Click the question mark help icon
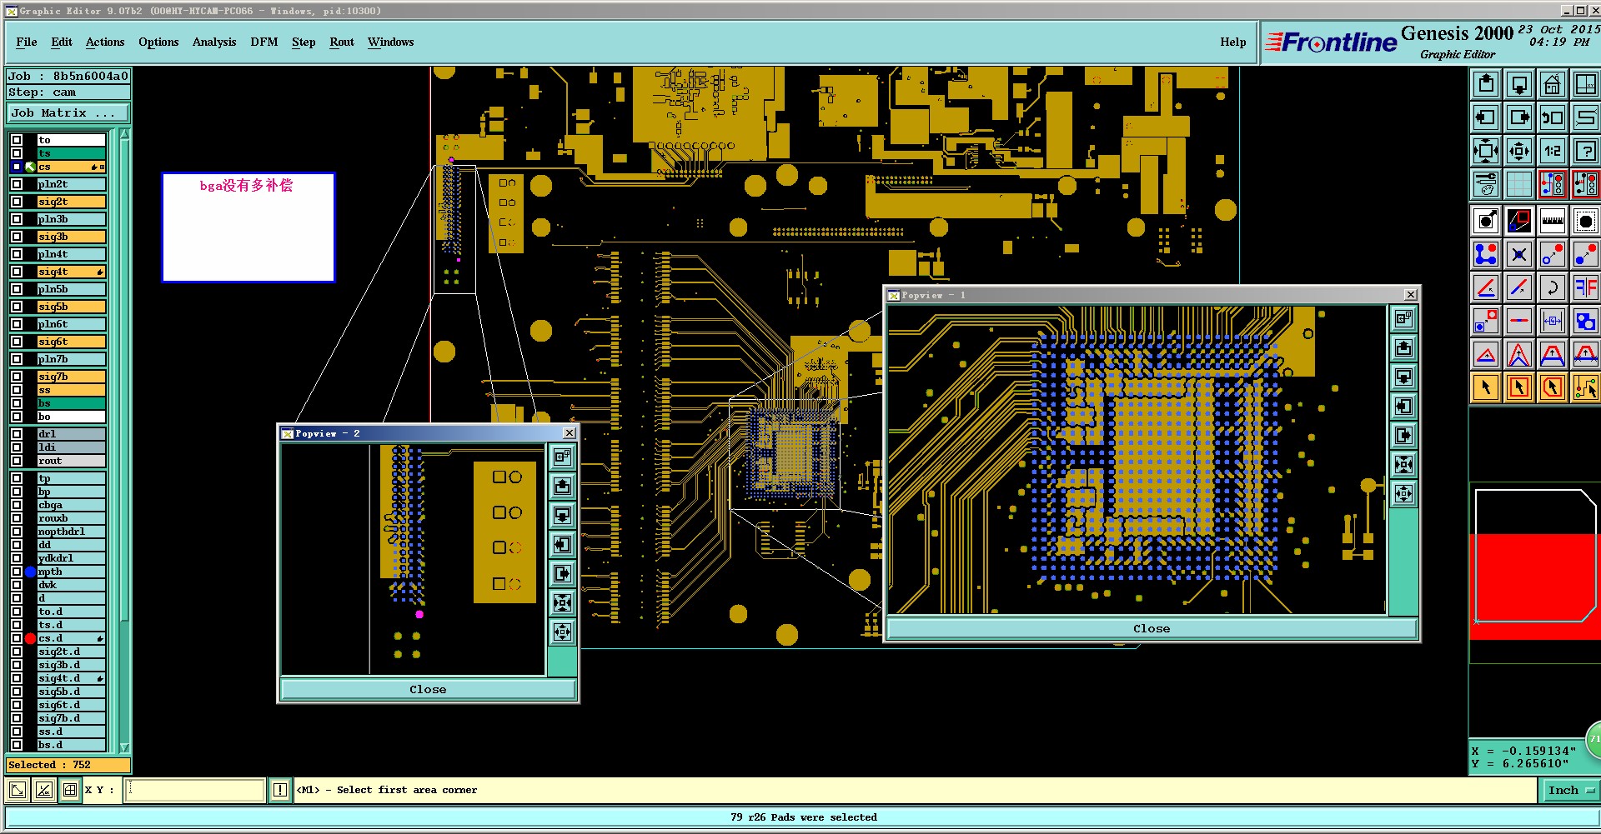Viewport: 1601px width, 834px height. point(1585,151)
